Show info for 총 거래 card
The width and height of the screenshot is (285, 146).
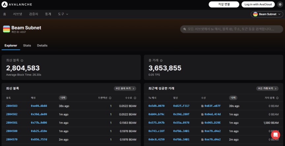(x=161, y=60)
